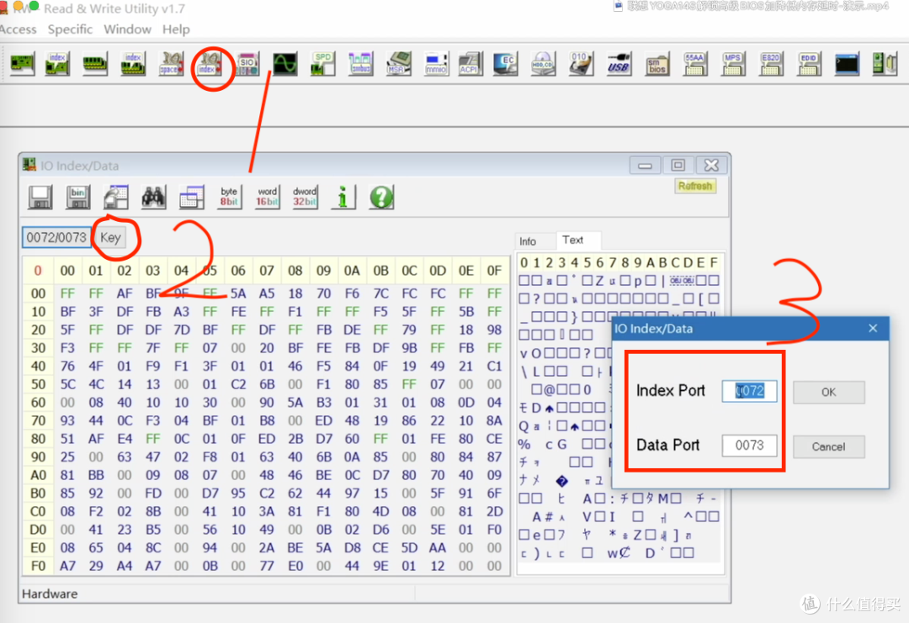Screen dimensions: 909x623
Task: Open the MPS table tool
Action: (x=733, y=64)
